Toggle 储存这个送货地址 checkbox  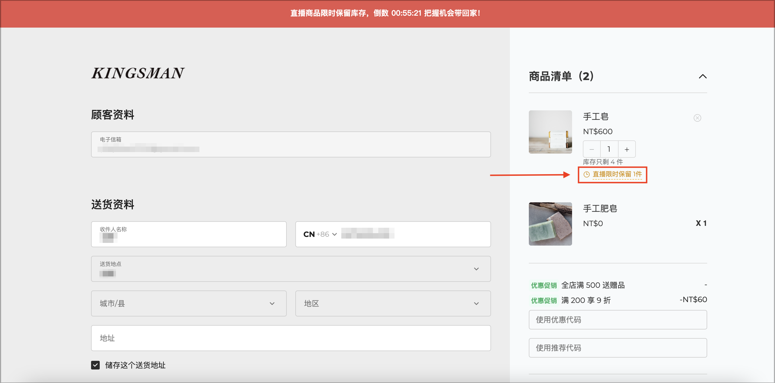95,365
